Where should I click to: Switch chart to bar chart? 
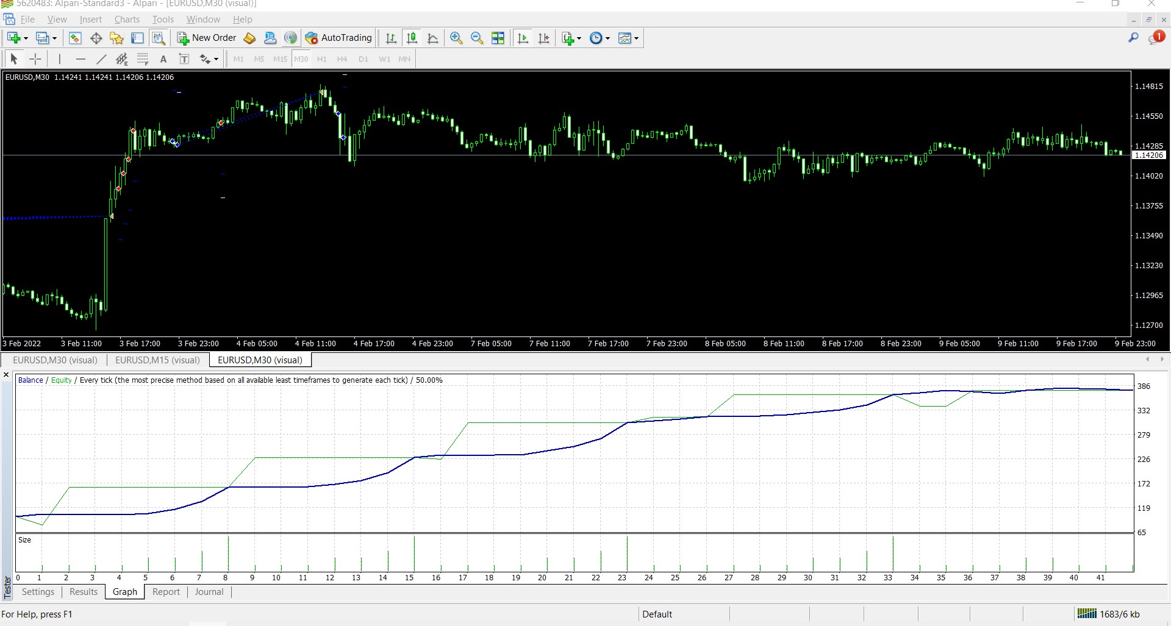point(391,38)
